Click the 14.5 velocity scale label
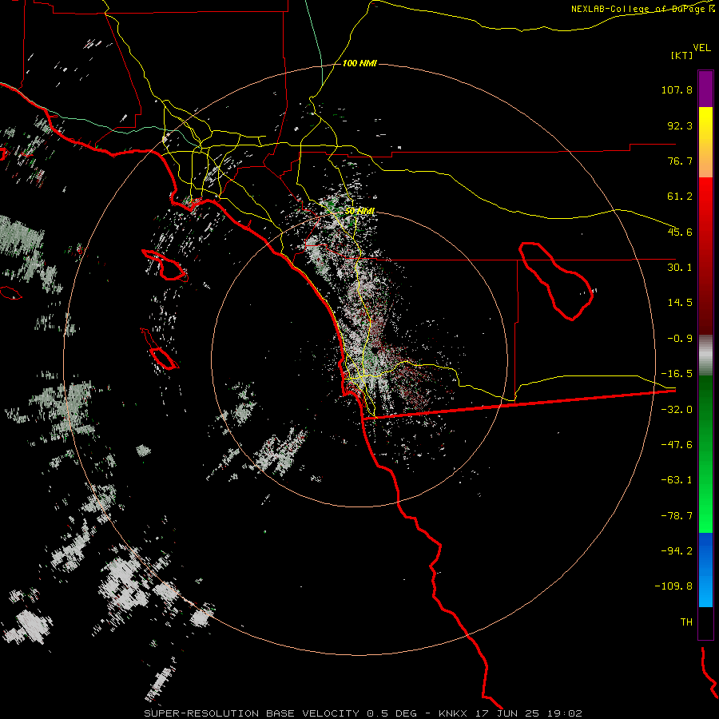This screenshot has width=719, height=719. pyautogui.click(x=680, y=302)
